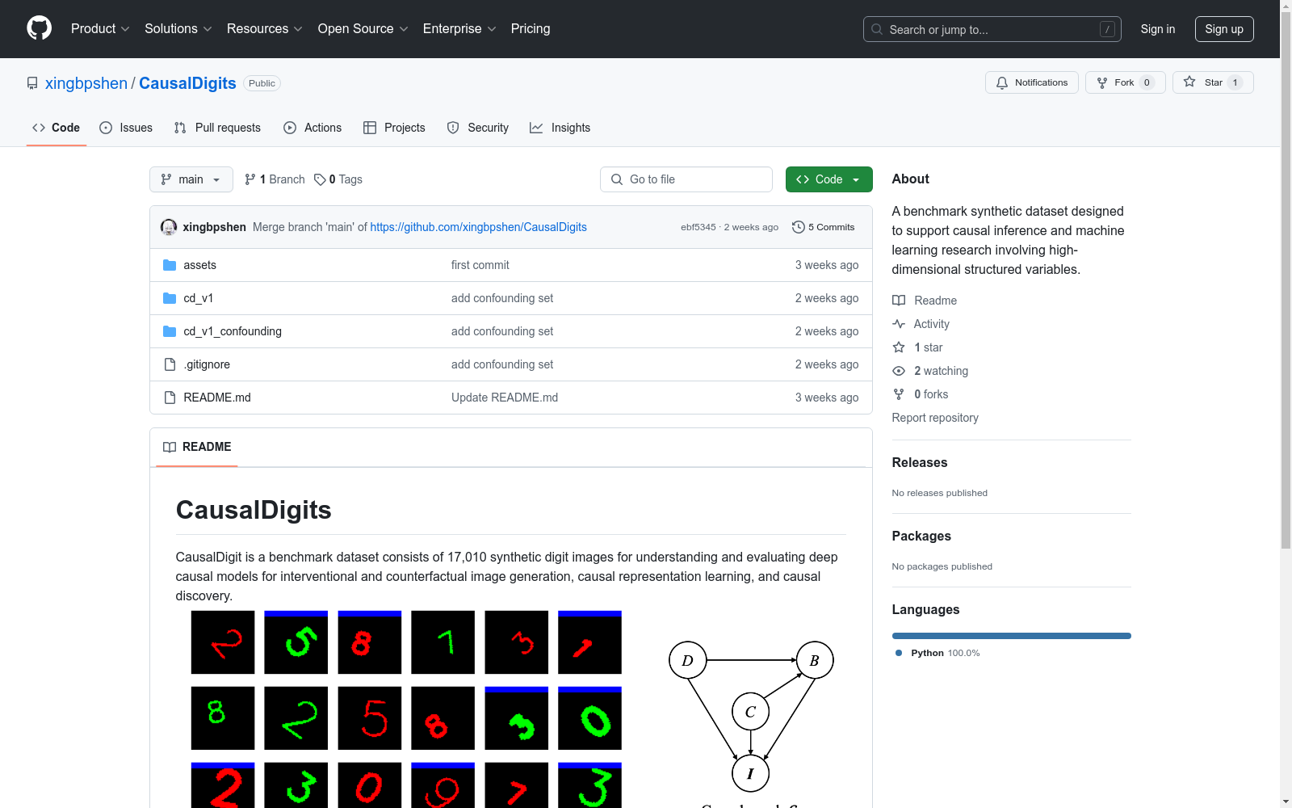Open the Projects tab
Screen dimensions: 1292x808
[394, 128]
